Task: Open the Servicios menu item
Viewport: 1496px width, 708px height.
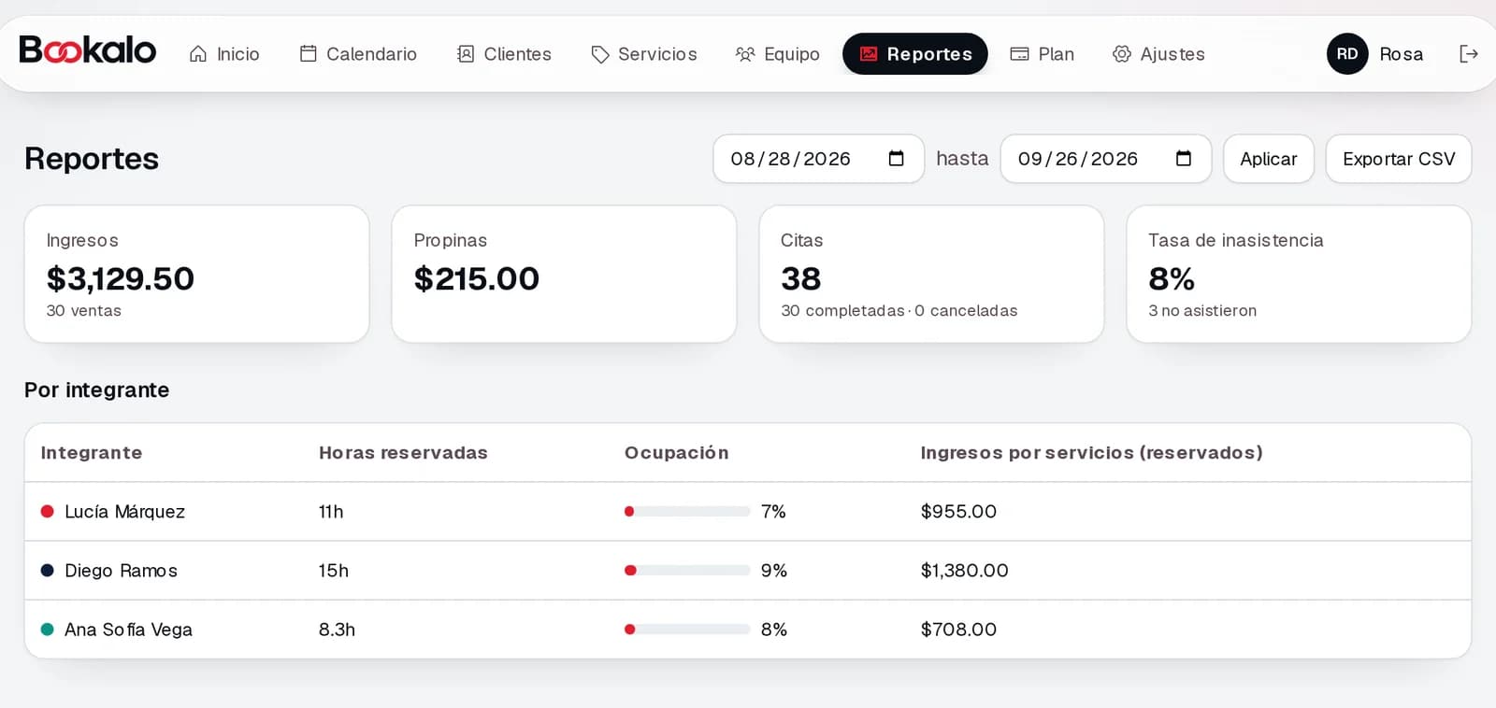Action: (x=644, y=54)
